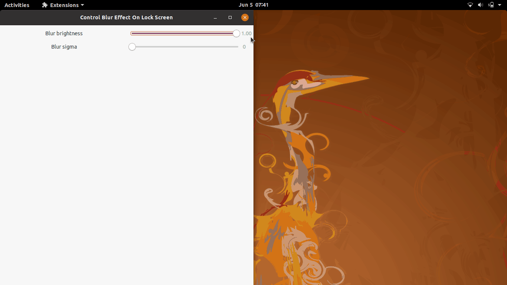Click the Wi-Fi network status icon

pos(470,5)
